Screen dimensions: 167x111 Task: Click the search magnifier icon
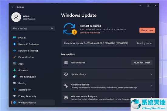(52, 28)
